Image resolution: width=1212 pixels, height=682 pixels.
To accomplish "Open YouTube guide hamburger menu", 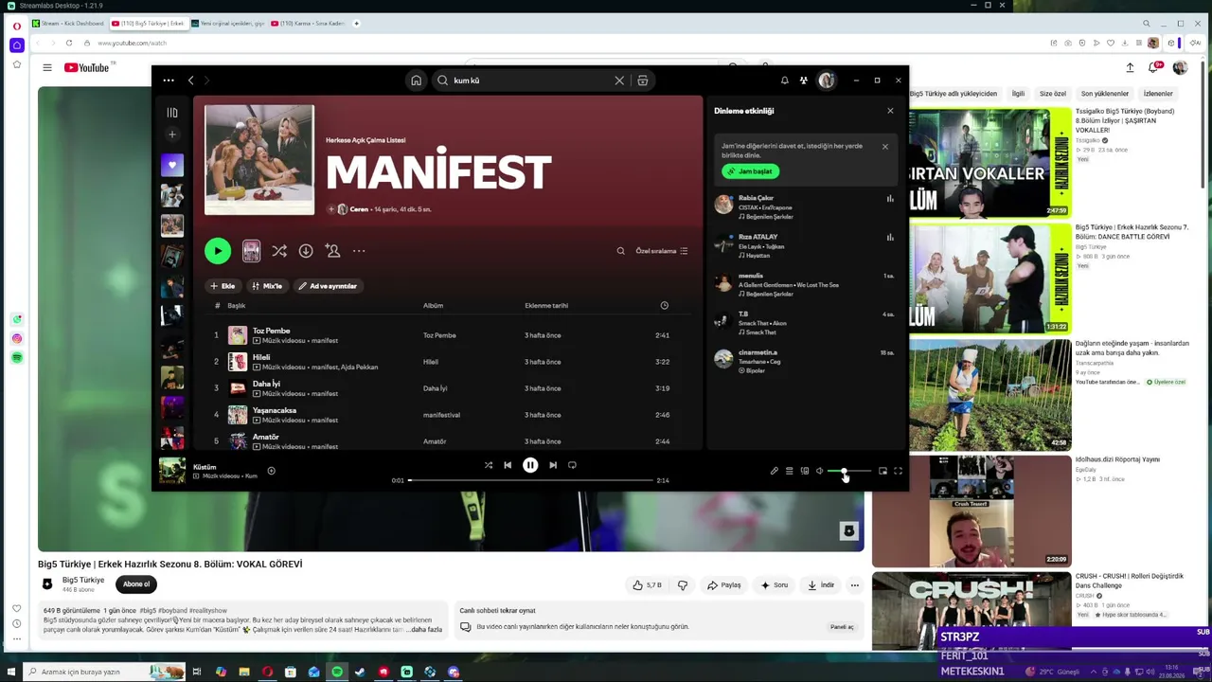I will coord(46,67).
